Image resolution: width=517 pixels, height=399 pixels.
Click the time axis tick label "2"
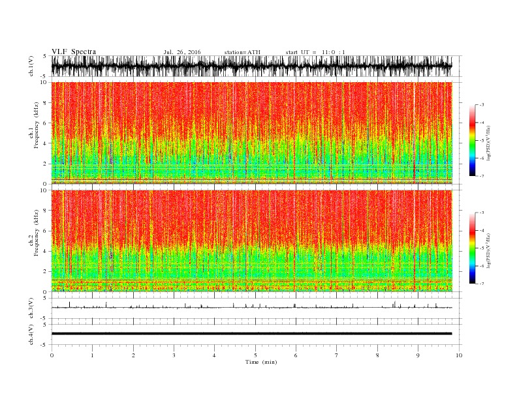coord(133,355)
